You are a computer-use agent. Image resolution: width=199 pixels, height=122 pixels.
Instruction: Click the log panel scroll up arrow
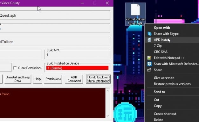pyautogui.click(x=108, y=91)
